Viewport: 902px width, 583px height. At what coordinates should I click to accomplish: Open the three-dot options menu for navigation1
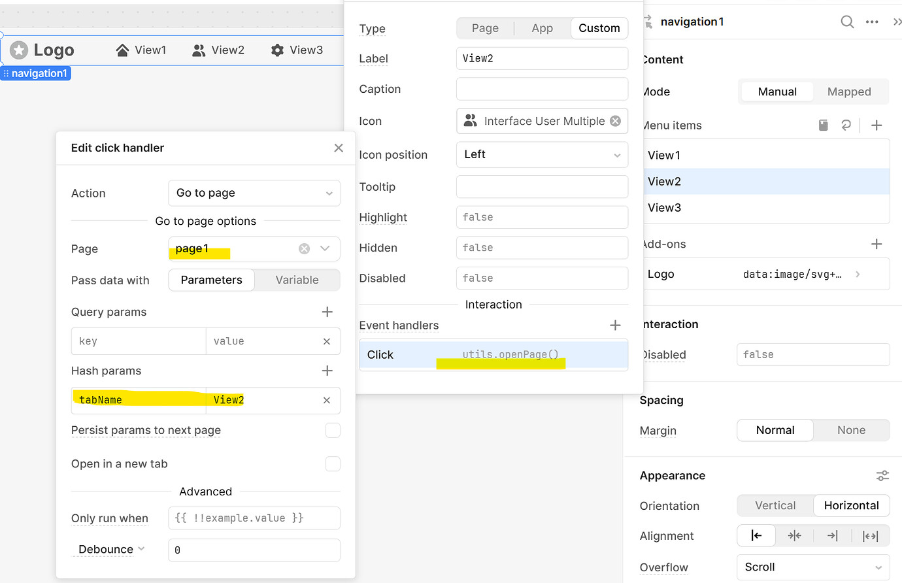(872, 22)
